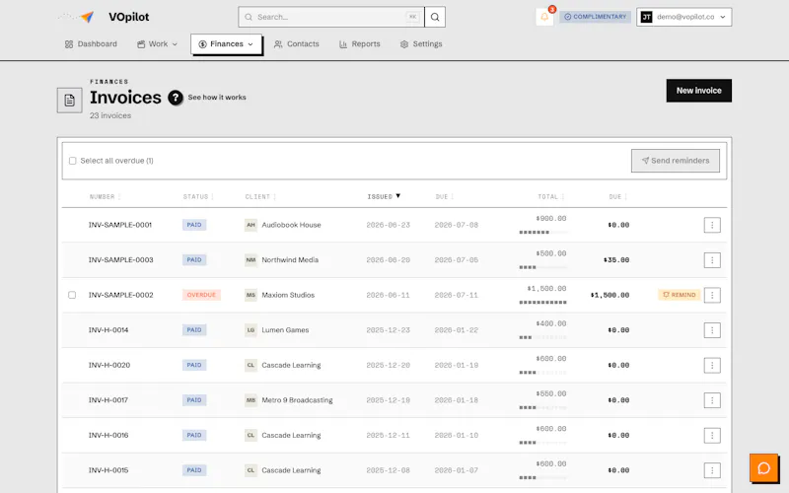Open See how it works link
The image size is (789, 493).
click(217, 98)
